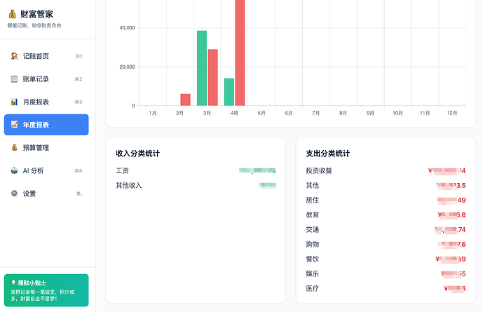Click the 购物 expense category row

[x=386, y=244]
